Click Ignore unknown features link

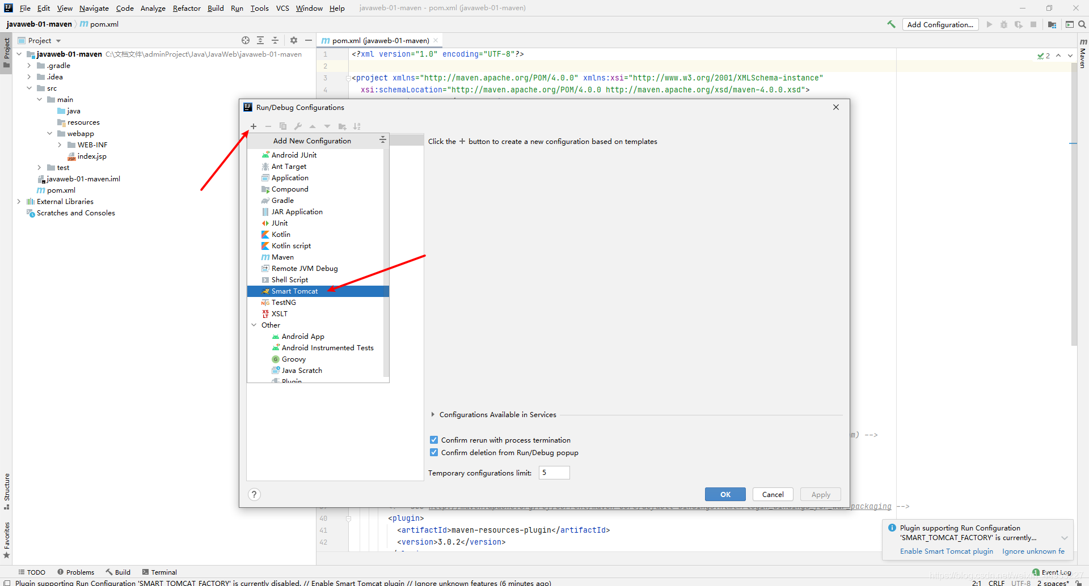click(x=1033, y=551)
